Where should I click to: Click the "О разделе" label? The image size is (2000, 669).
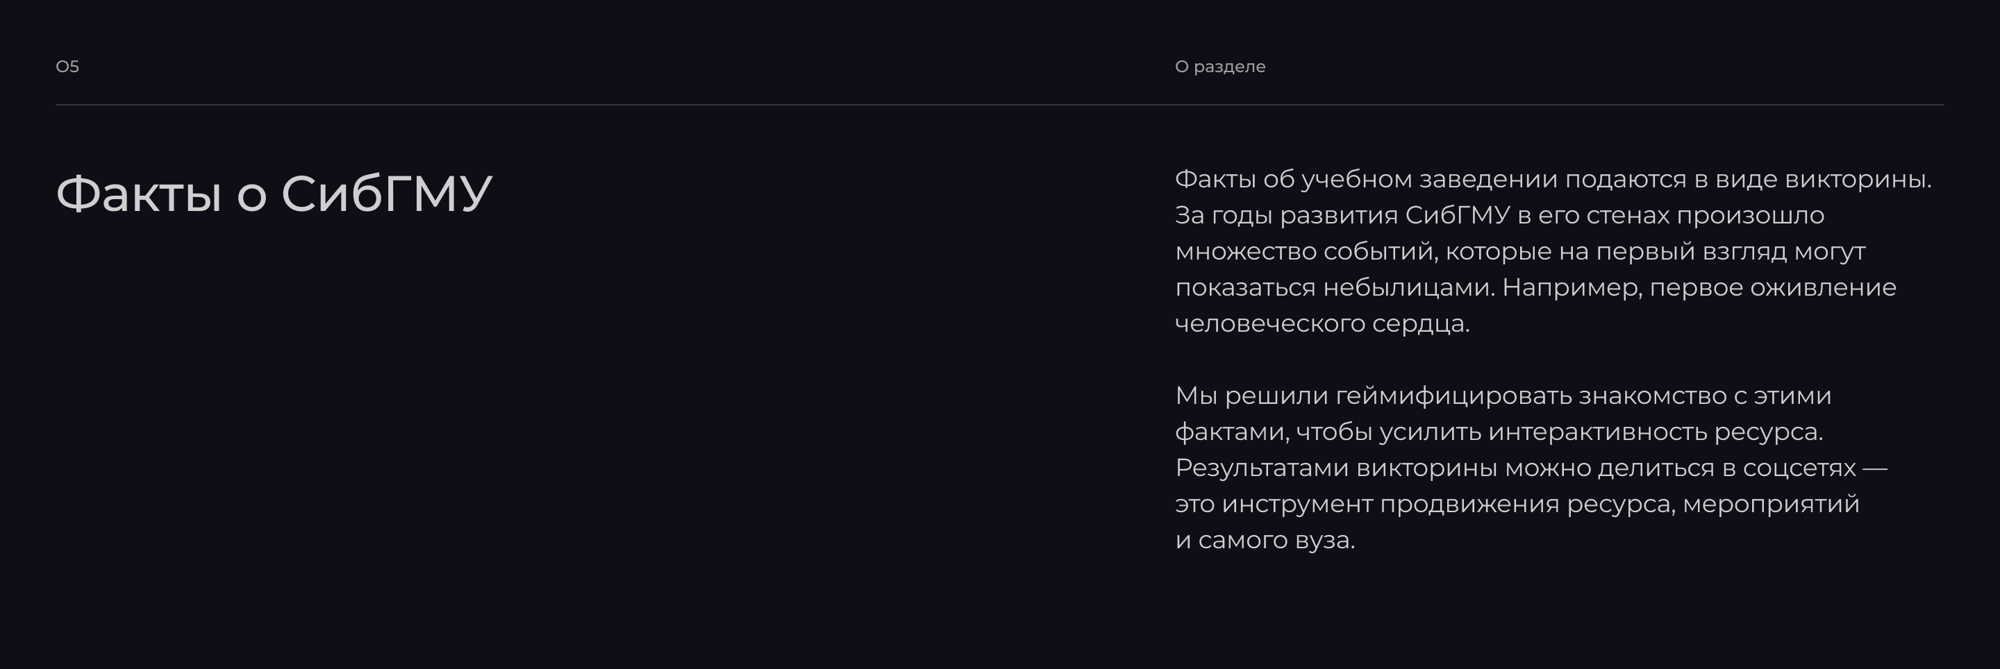coord(1219,67)
